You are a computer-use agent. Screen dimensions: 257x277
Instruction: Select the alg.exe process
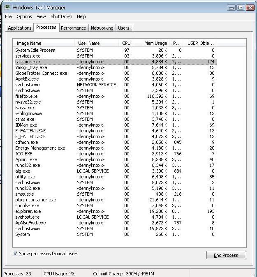[x=116, y=171]
